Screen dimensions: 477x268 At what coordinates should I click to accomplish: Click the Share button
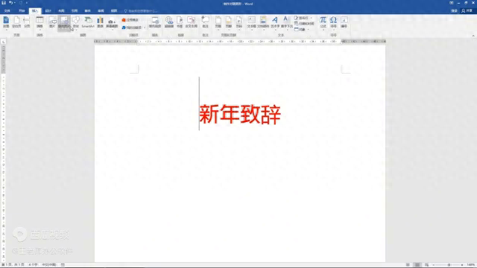tap(467, 10)
